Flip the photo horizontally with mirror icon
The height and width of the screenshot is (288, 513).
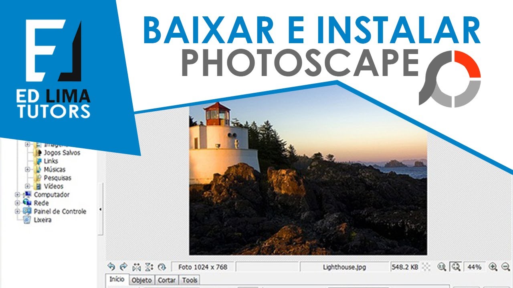tap(137, 267)
